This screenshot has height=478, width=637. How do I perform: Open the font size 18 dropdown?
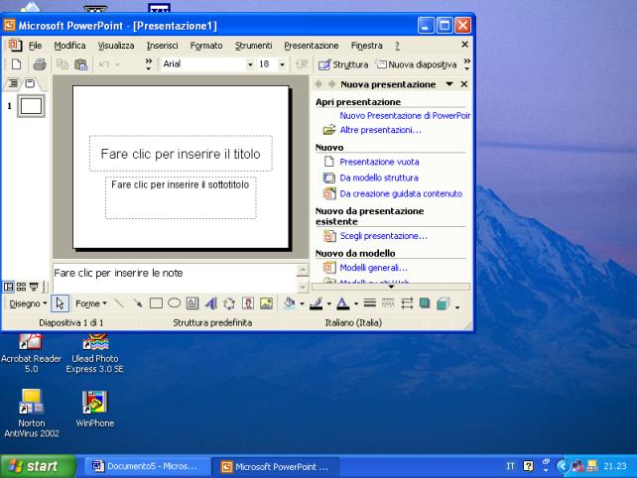pyautogui.click(x=282, y=64)
